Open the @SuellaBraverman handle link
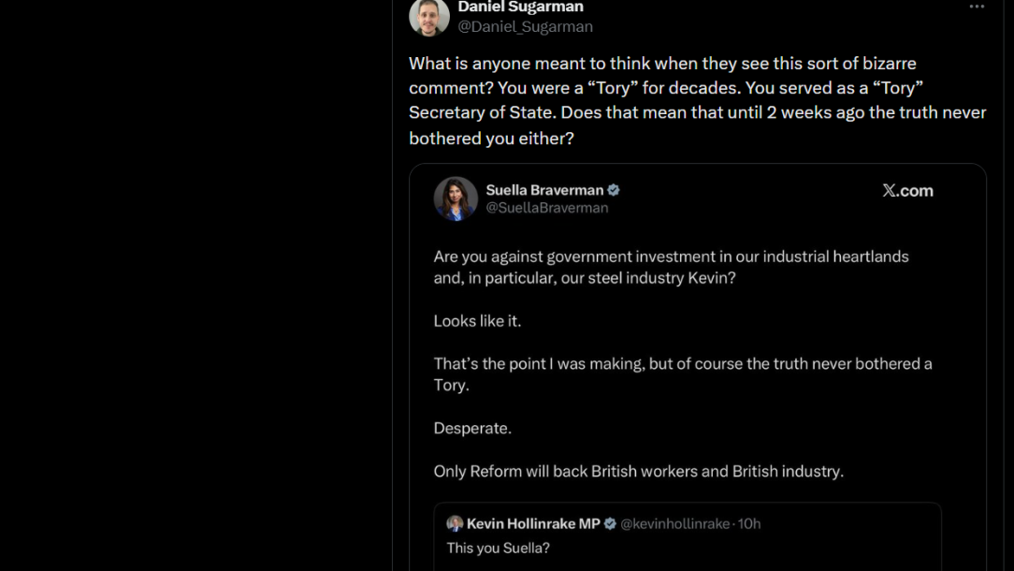Viewport: 1014px width, 571px height. point(547,208)
